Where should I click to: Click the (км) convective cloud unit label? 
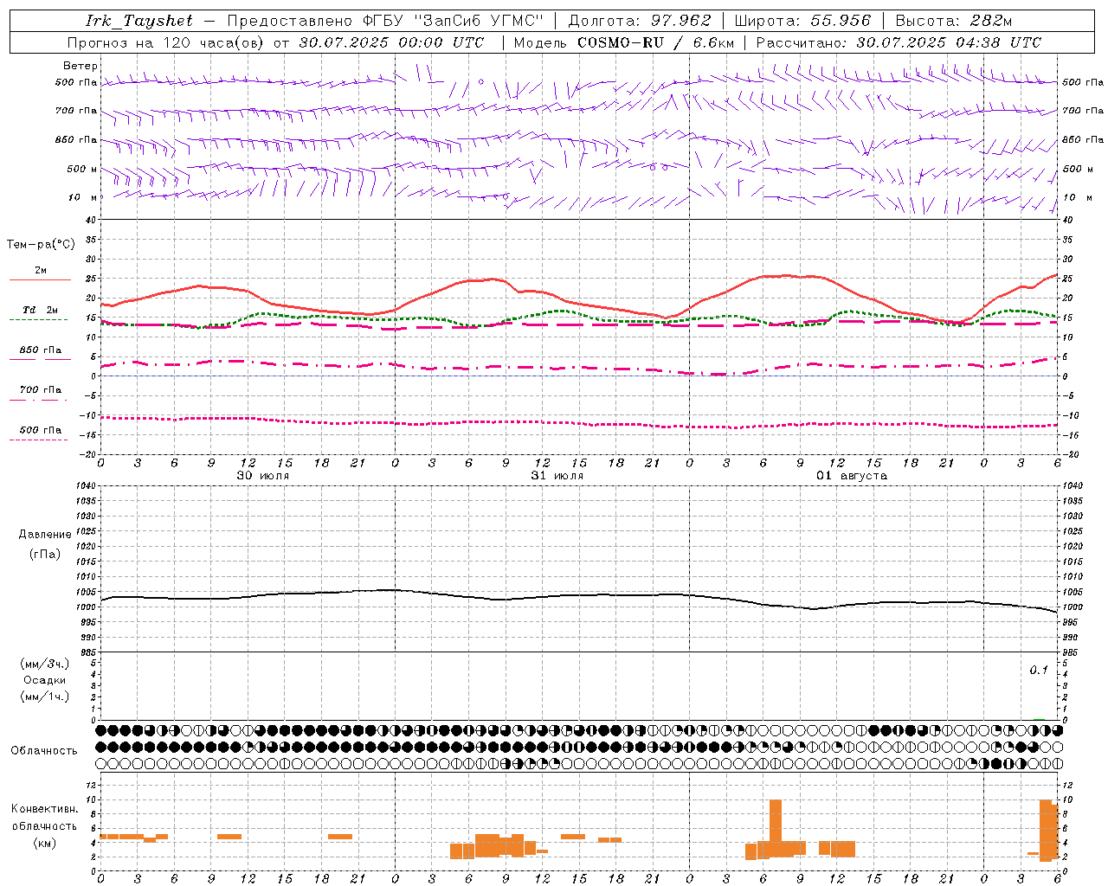coord(45,843)
